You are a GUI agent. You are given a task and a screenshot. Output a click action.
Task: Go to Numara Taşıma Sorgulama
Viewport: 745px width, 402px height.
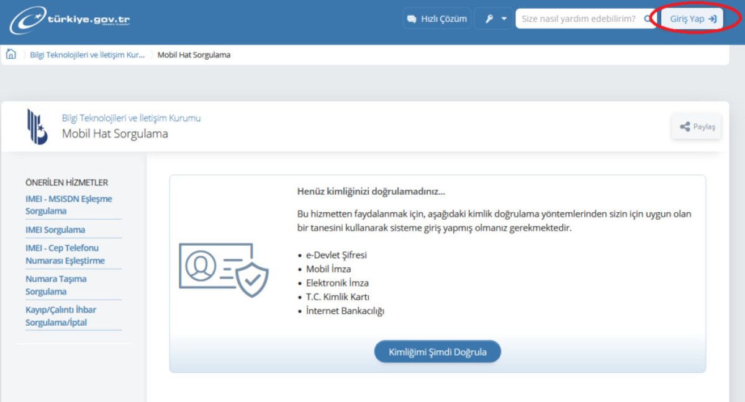coord(56,285)
